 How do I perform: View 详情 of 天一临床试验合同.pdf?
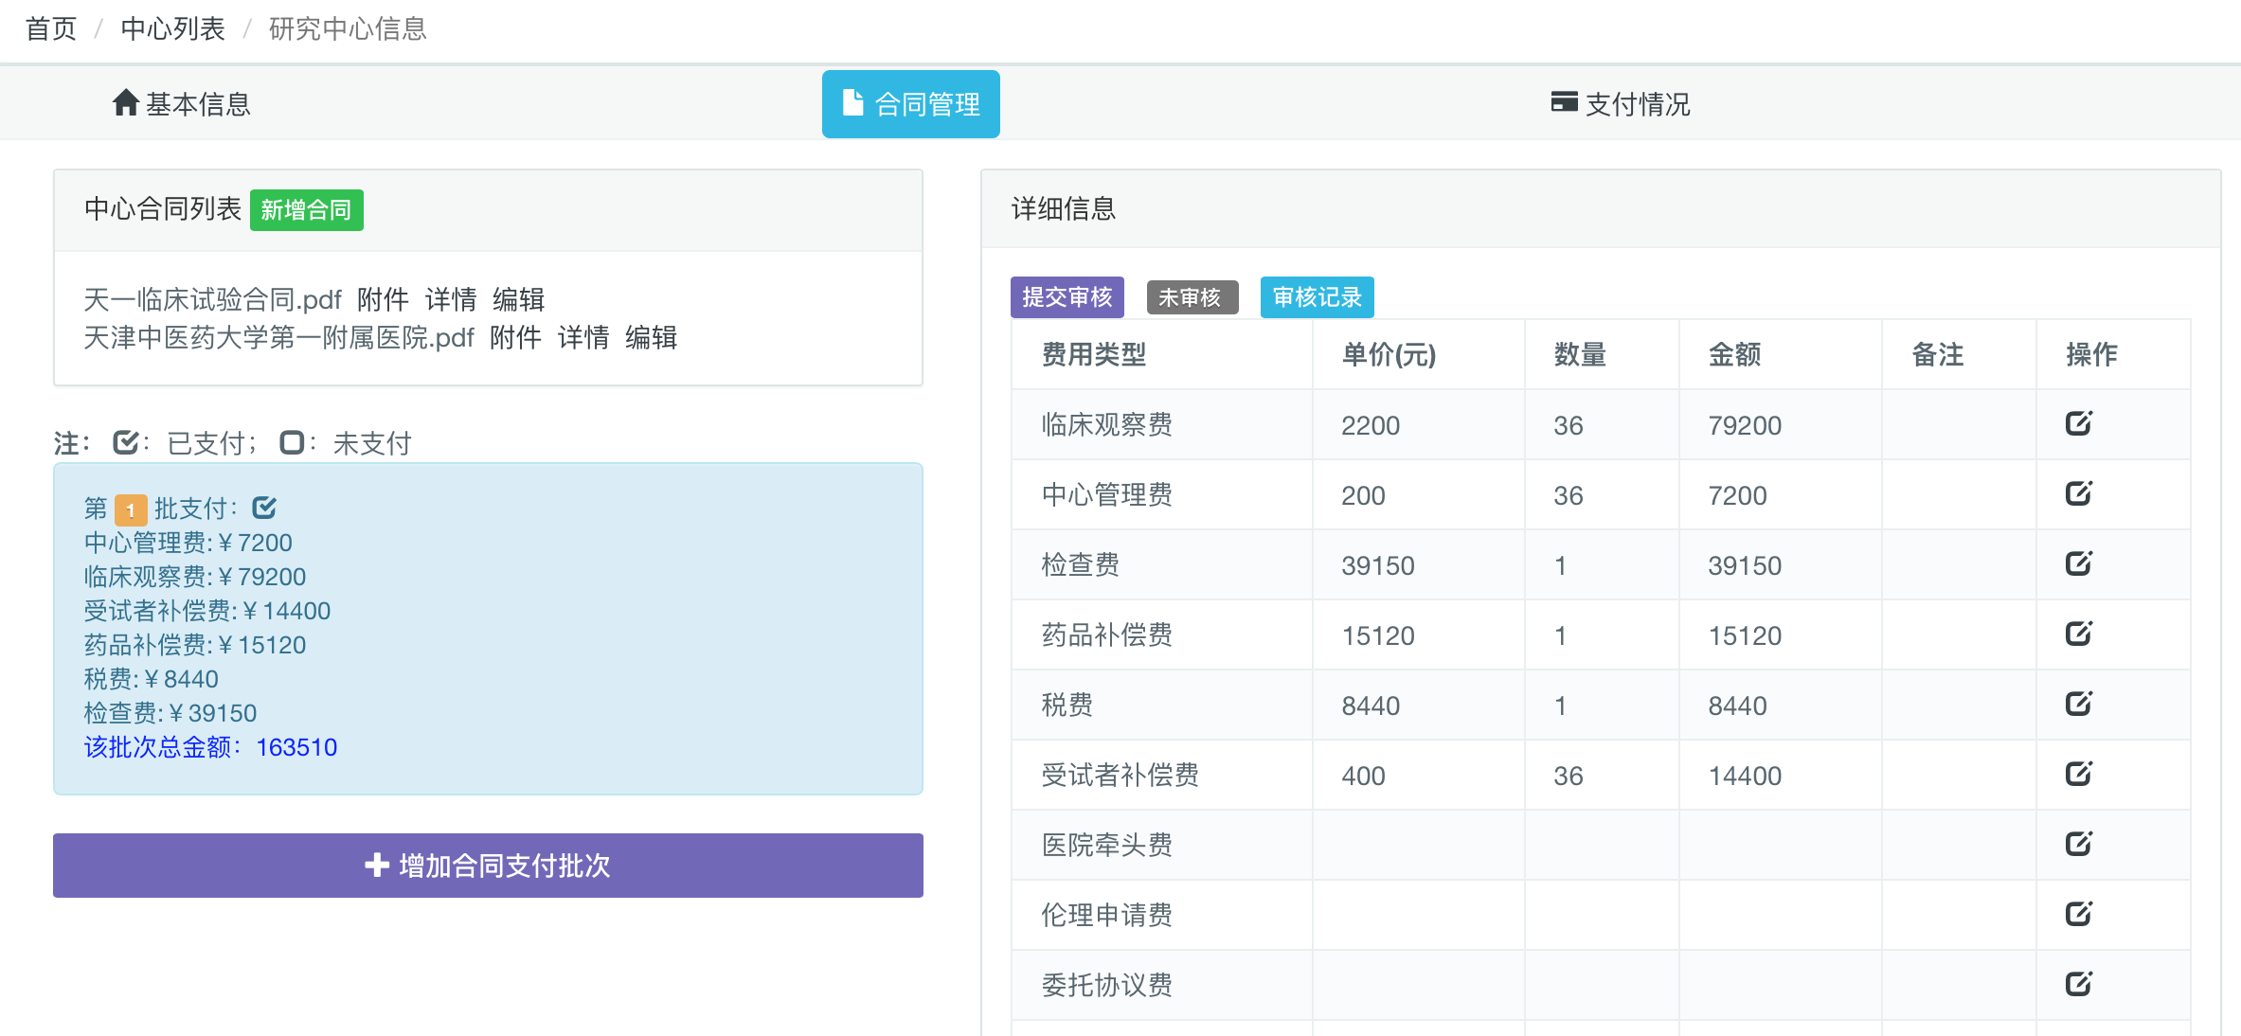[x=451, y=299]
